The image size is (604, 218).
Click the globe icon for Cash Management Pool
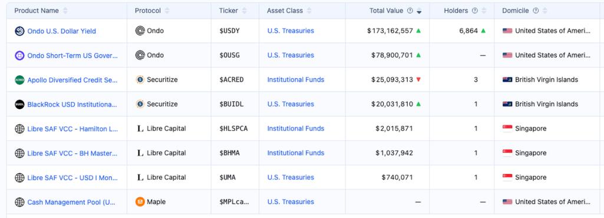pos(19,202)
